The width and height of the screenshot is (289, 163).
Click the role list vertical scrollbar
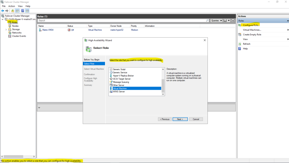[x=163, y=85]
